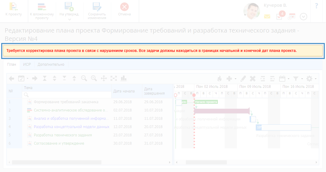Select task 'Формирование требований заказчика'

66,102
